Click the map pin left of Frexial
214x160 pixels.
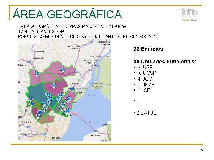point(37,74)
